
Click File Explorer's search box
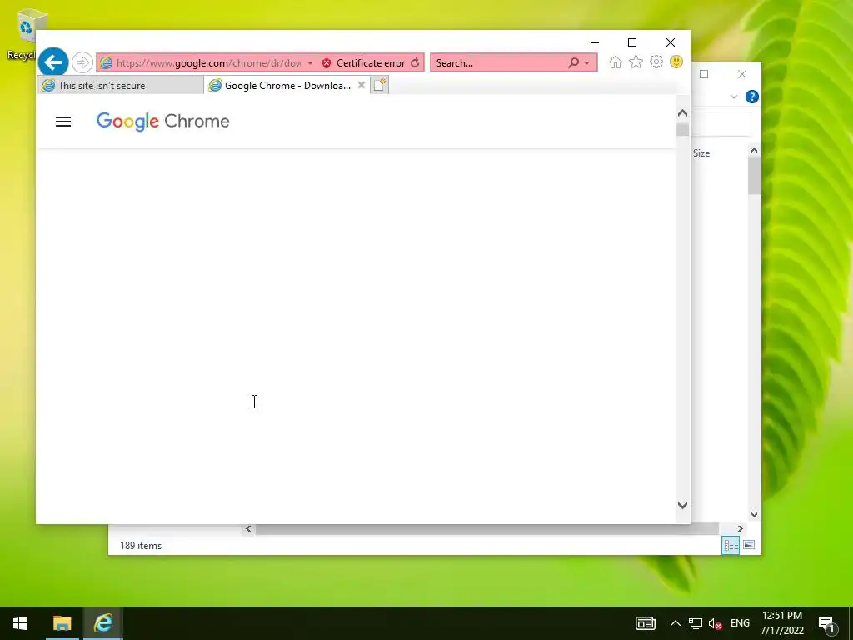[721, 124]
